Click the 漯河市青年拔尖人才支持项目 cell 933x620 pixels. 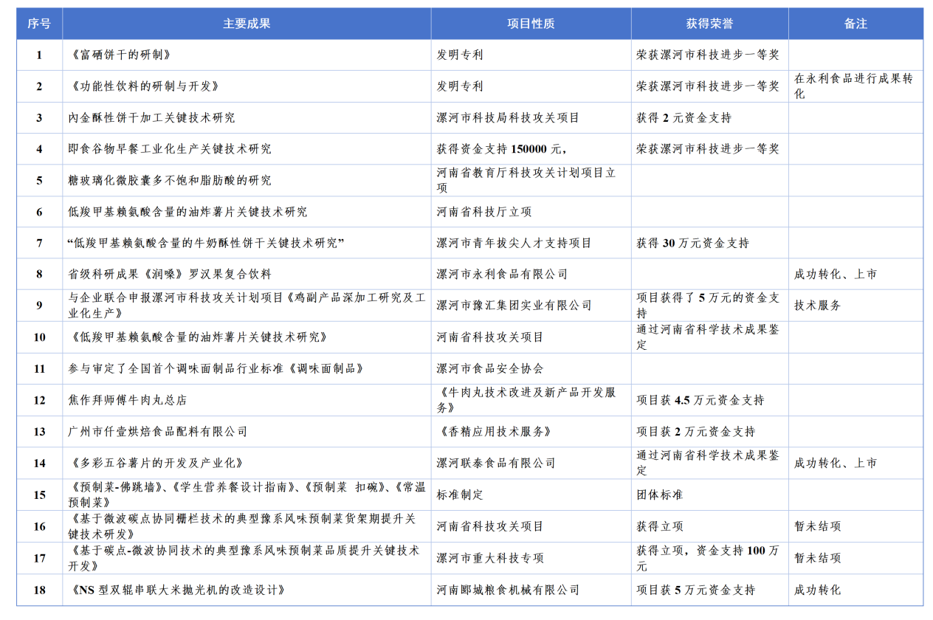point(514,243)
